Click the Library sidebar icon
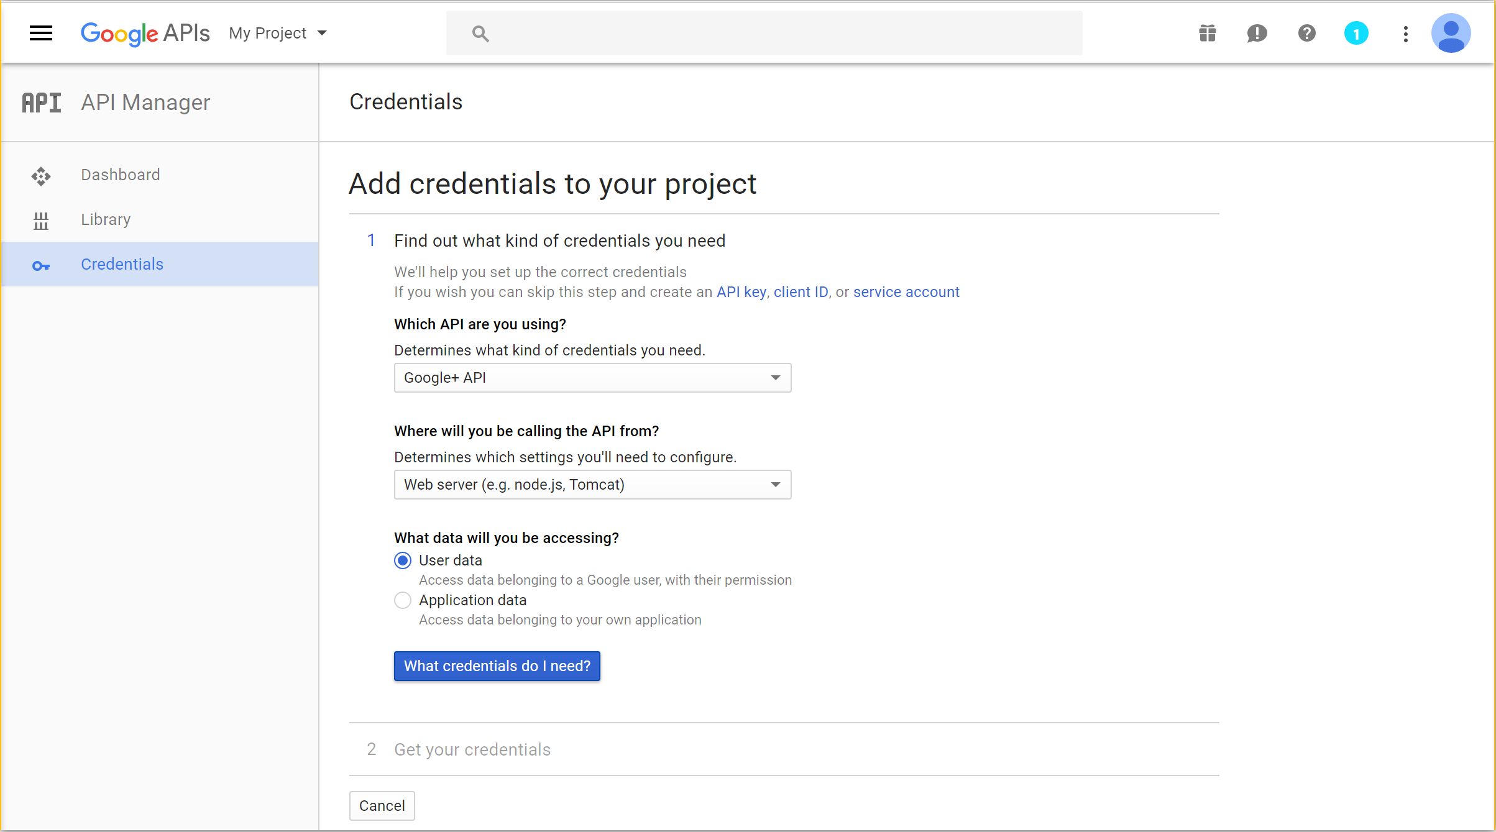Image resolution: width=1496 pixels, height=832 pixels. coord(41,221)
